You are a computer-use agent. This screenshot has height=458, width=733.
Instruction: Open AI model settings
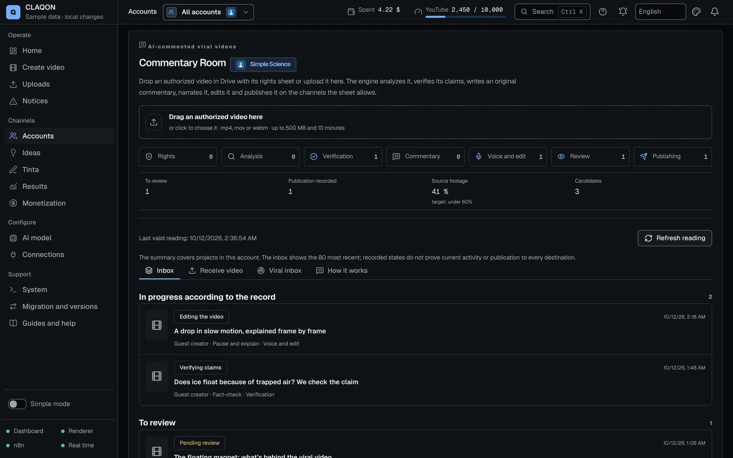pyautogui.click(x=59, y=238)
